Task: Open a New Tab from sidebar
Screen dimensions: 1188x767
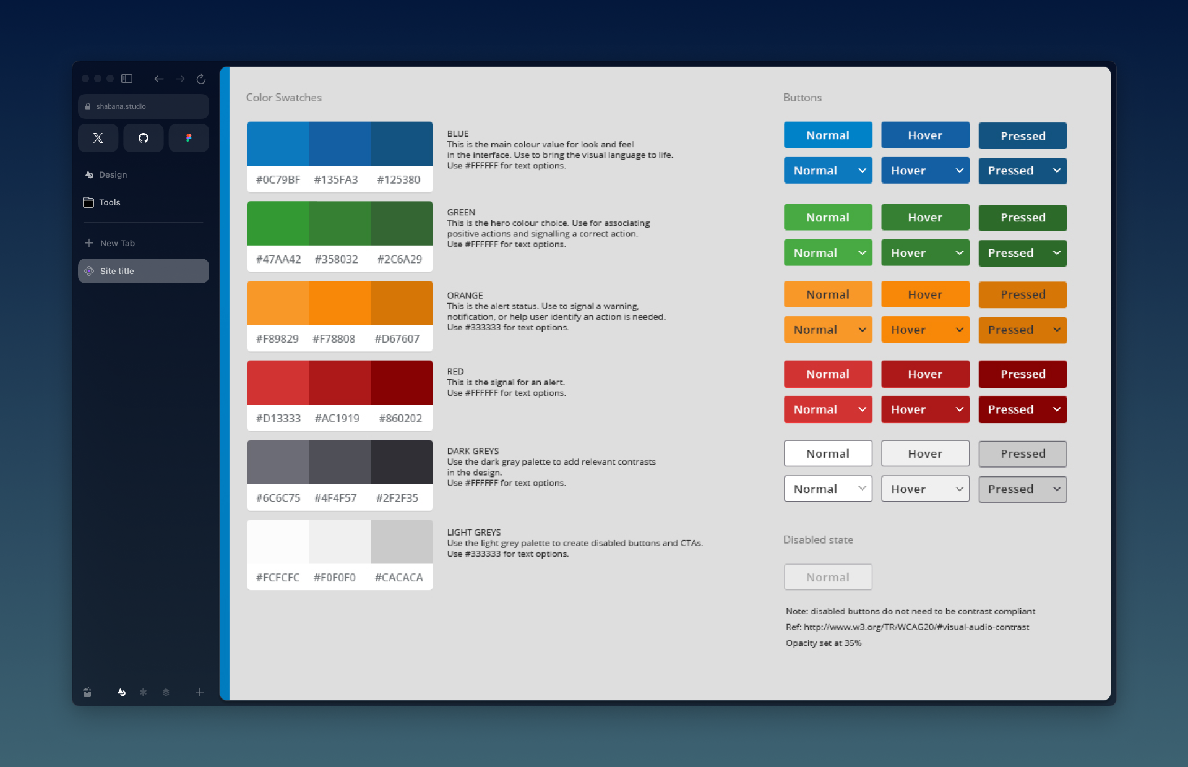Action: pyautogui.click(x=117, y=243)
